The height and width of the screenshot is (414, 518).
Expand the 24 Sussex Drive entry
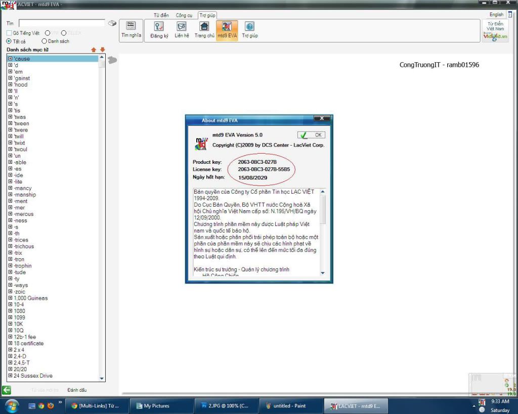click(x=10, y=376)
